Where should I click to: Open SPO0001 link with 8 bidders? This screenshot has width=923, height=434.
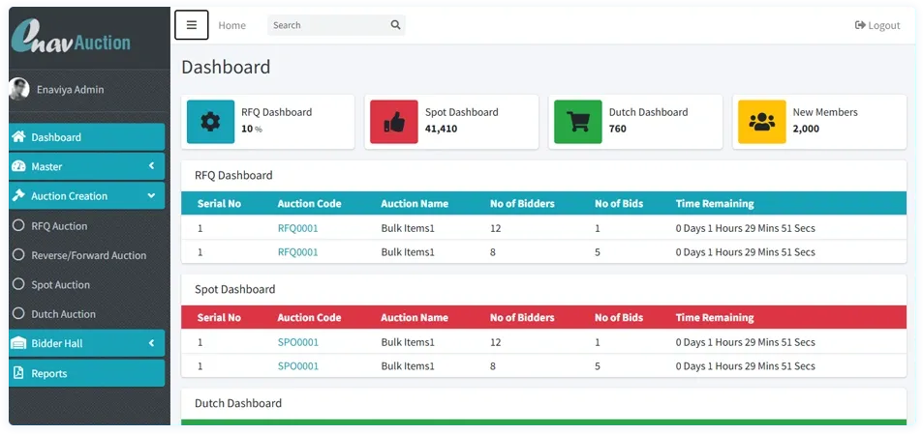coord(298,366)
